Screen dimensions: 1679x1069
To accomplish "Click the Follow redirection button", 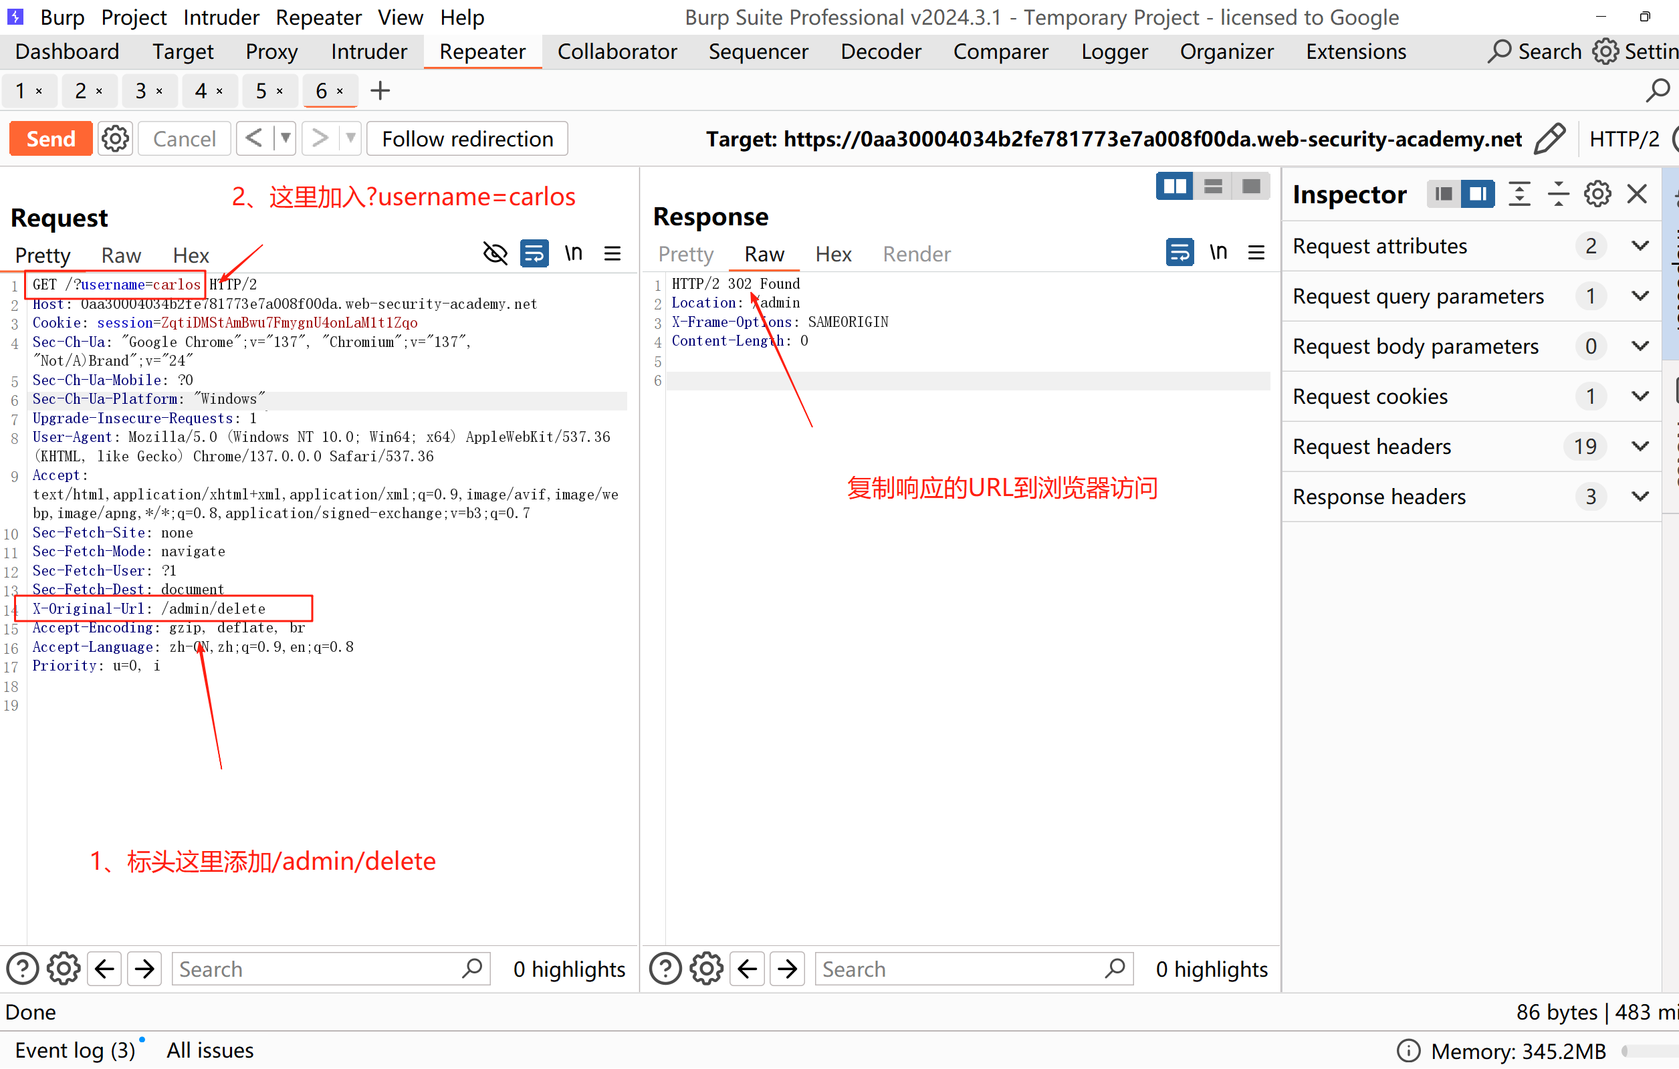I will coord(467,139).
